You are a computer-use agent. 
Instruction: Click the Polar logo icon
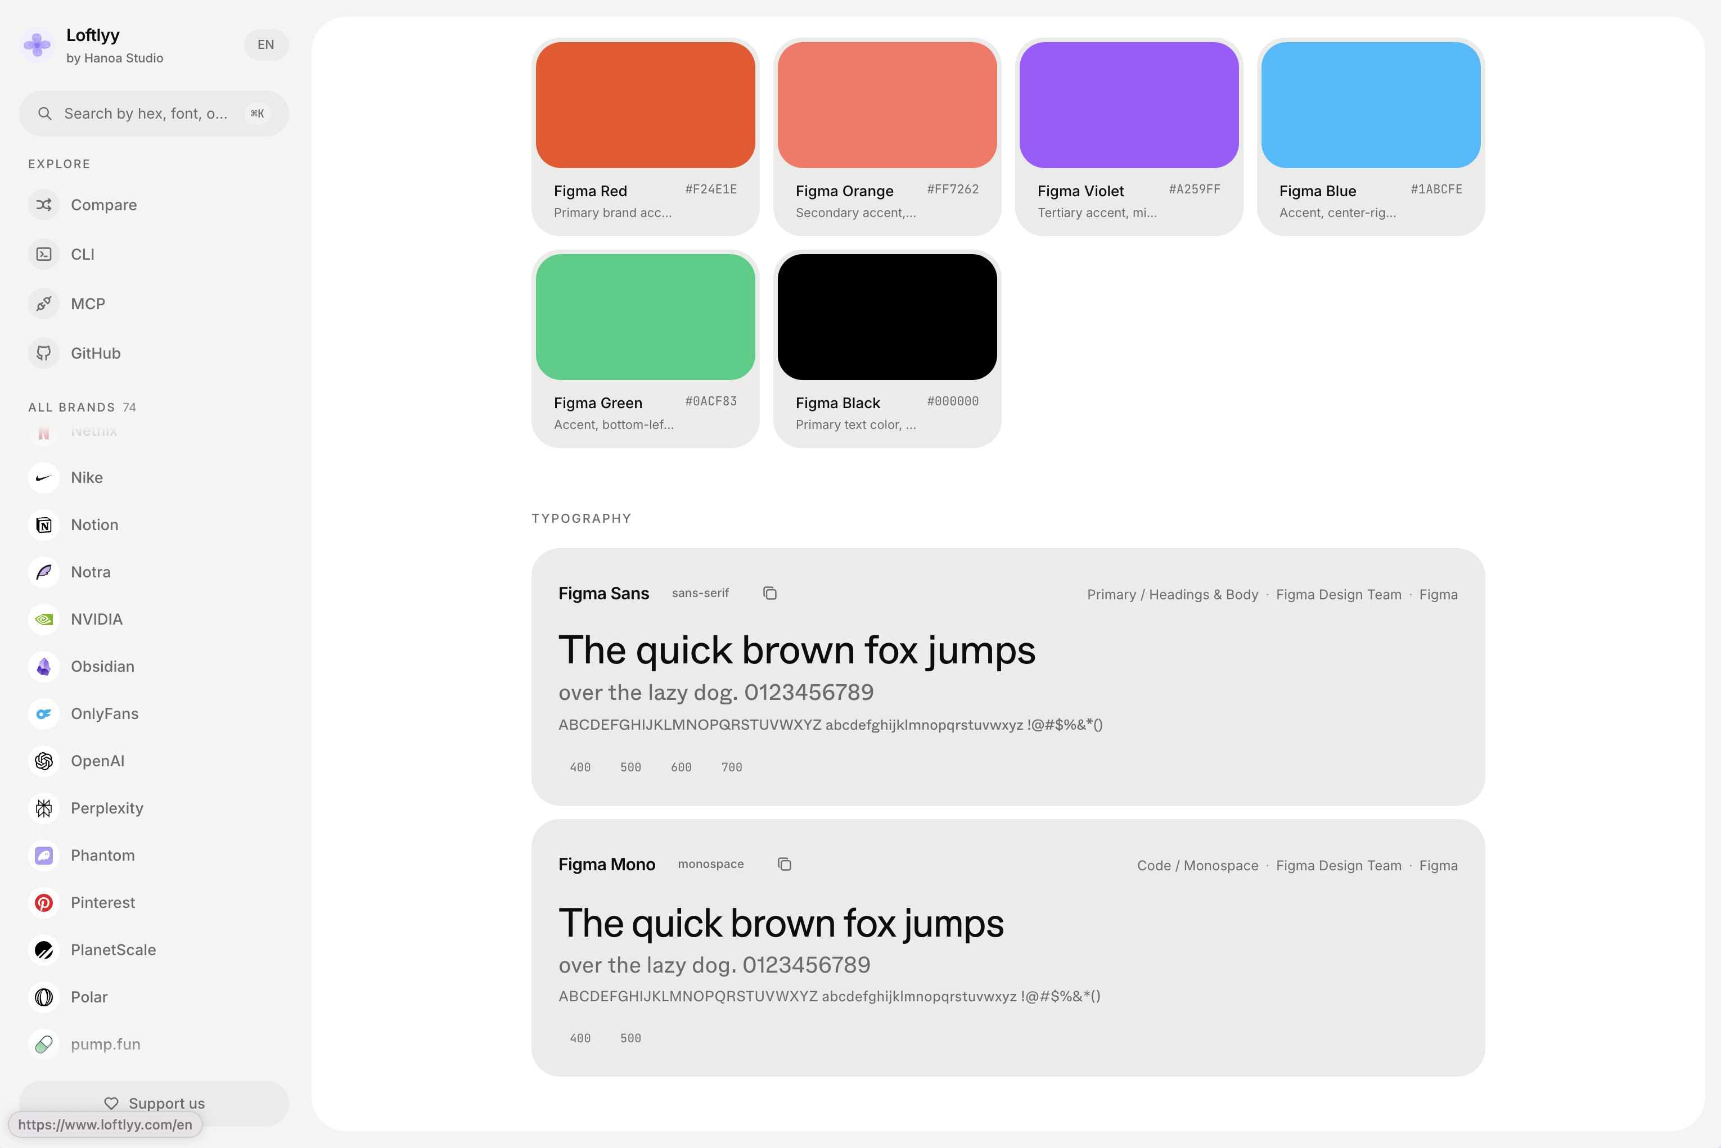44,997
